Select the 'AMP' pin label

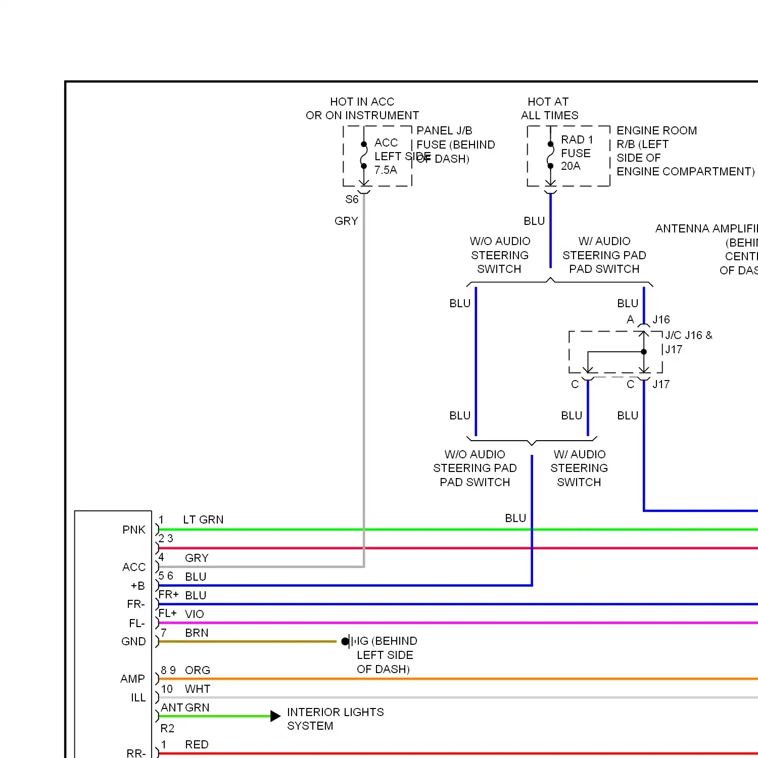132,679
